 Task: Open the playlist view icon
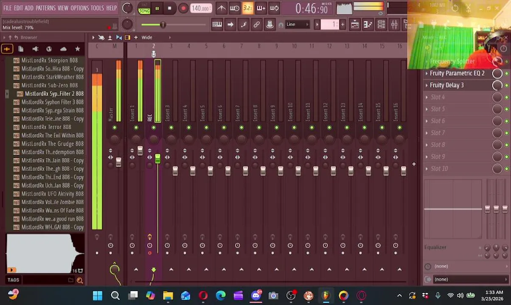tap(354, 25)
